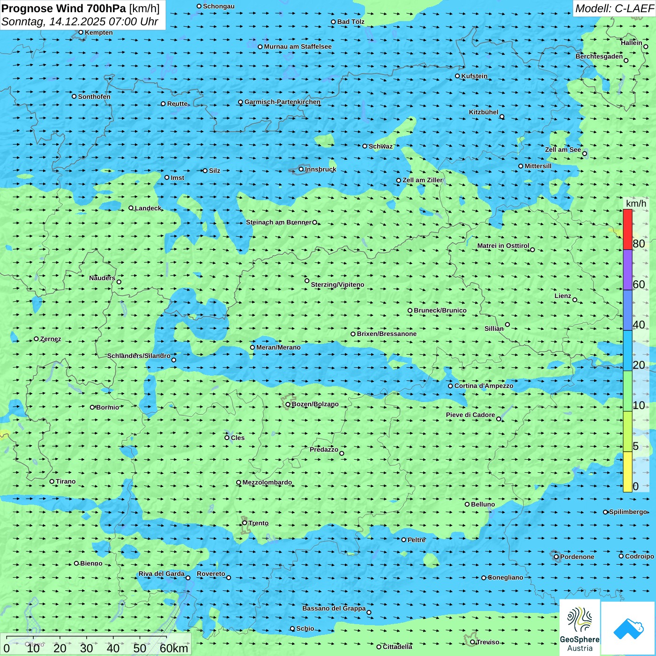Click the 'Tirano' label
The height and width of the screenshot is (656, 656).
pos(66,481)
